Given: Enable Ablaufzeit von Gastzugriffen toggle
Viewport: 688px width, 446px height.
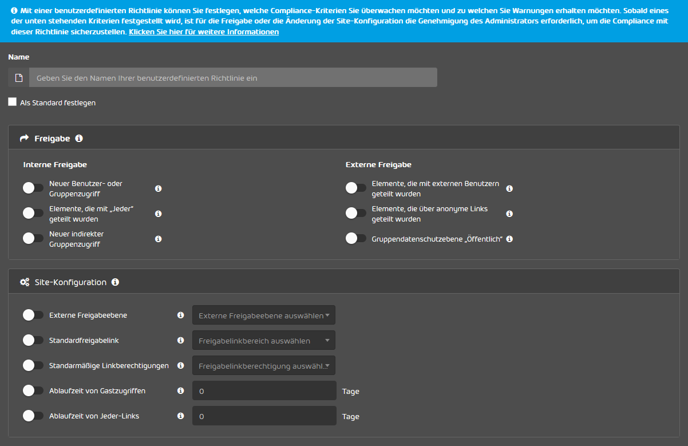Looking at the screenshot, I should (x=33, y=390).
